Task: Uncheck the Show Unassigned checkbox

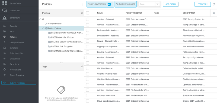Action: tap(109, 4)
